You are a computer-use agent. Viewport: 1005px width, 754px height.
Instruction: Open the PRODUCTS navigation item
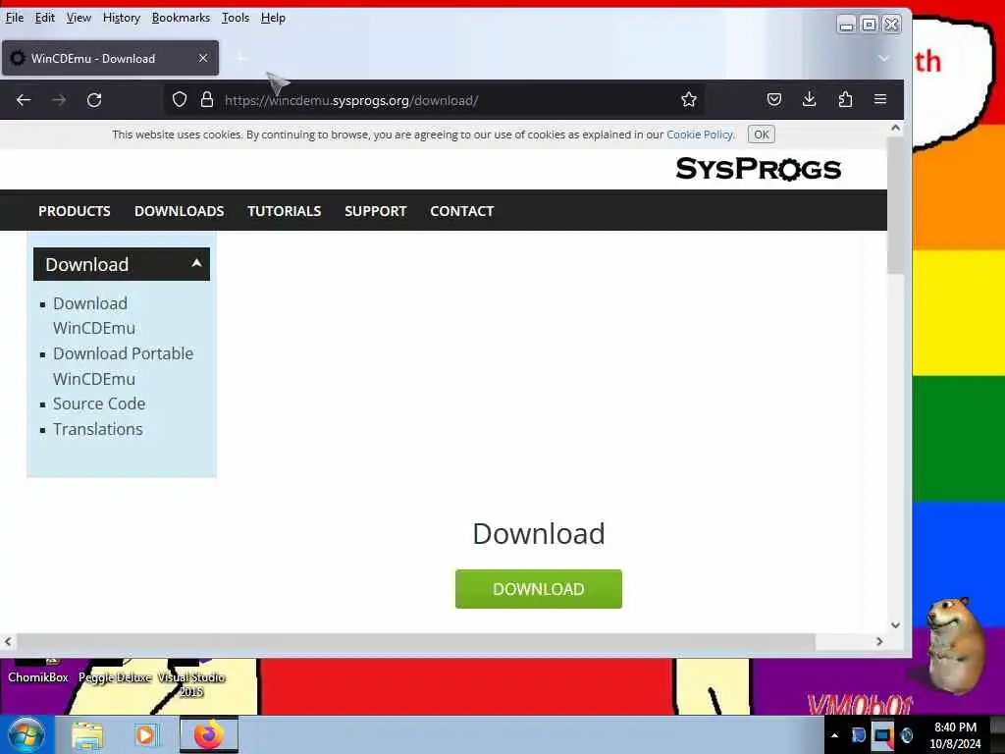point(75,211)
